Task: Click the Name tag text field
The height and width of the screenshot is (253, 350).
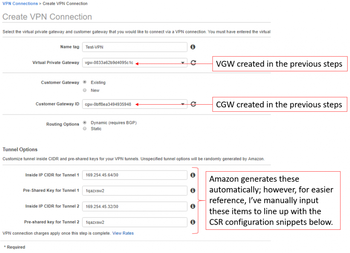Action: [135, 47]
